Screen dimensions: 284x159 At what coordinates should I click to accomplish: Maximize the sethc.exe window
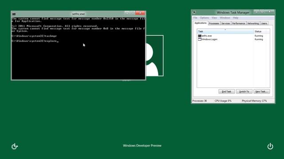point(133,13)
